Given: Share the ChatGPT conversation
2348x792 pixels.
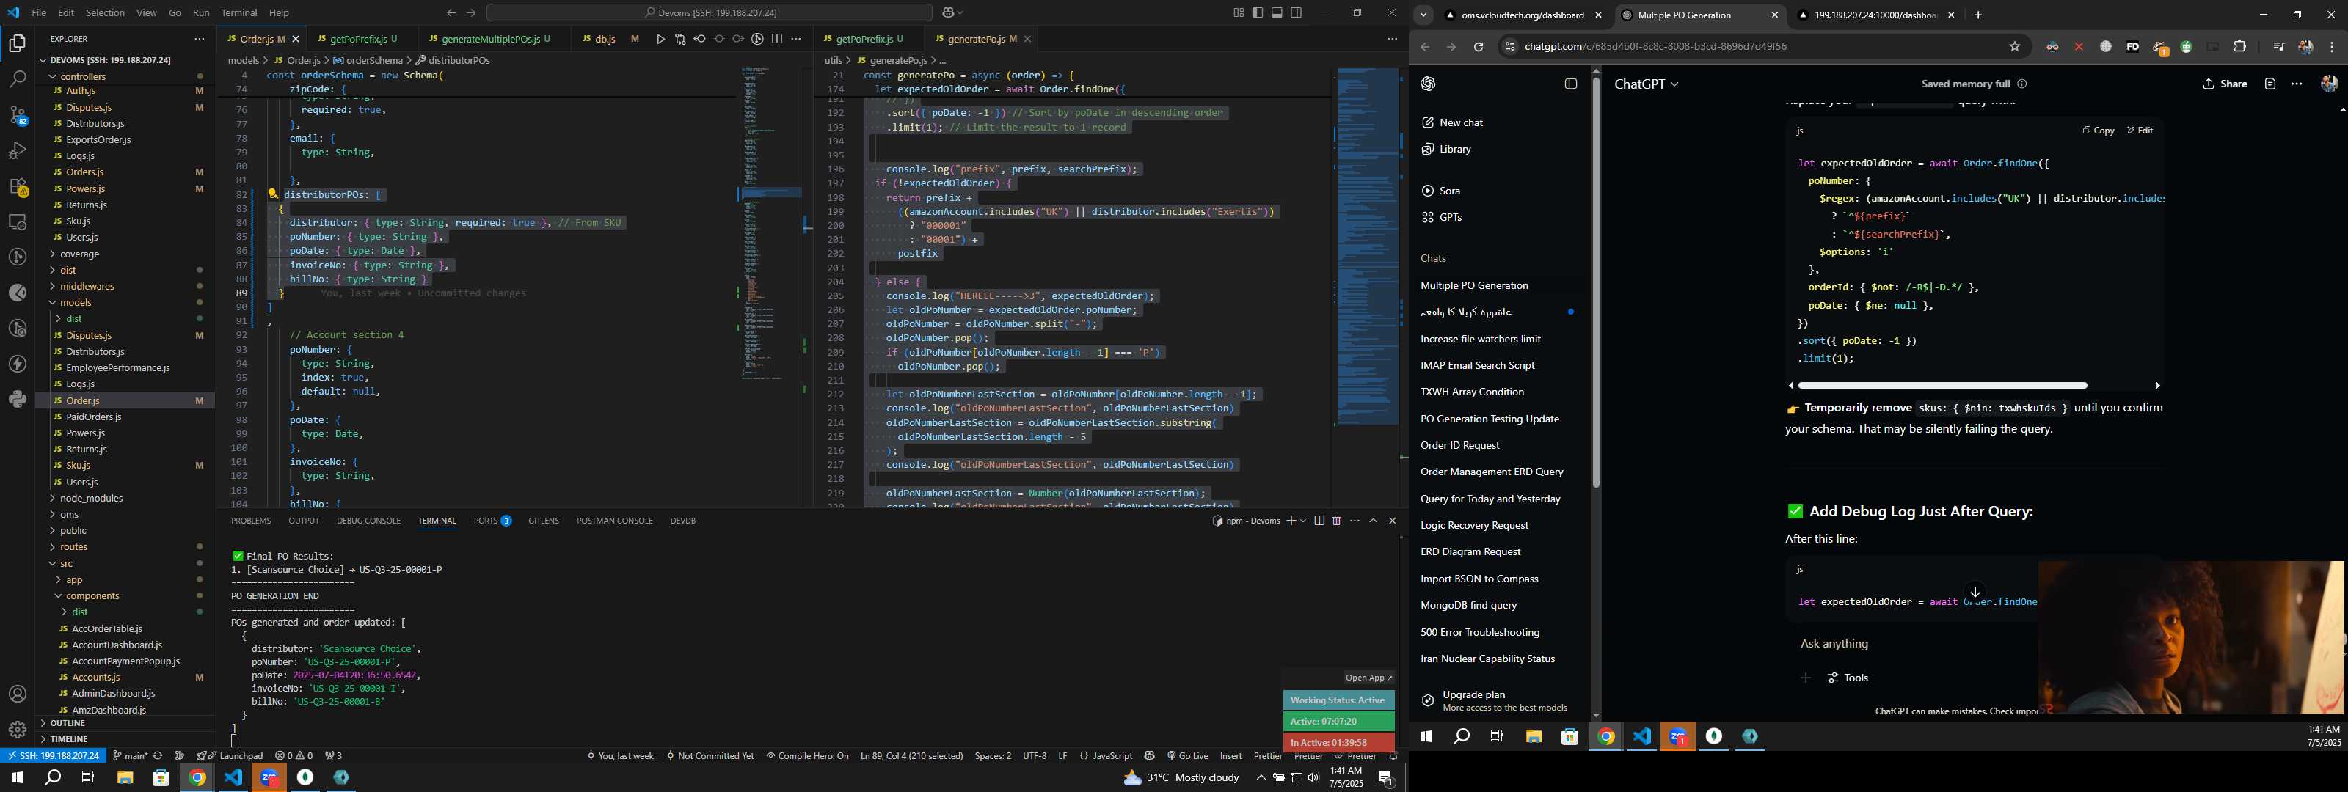Looking at the screenshot, I should 2224,84.
